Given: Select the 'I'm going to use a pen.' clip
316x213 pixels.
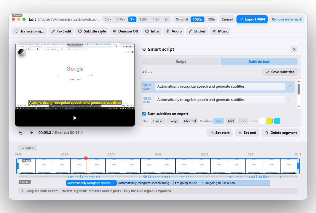Looking at the screenshot, I should pyautogui.click(x=236, y=183).
